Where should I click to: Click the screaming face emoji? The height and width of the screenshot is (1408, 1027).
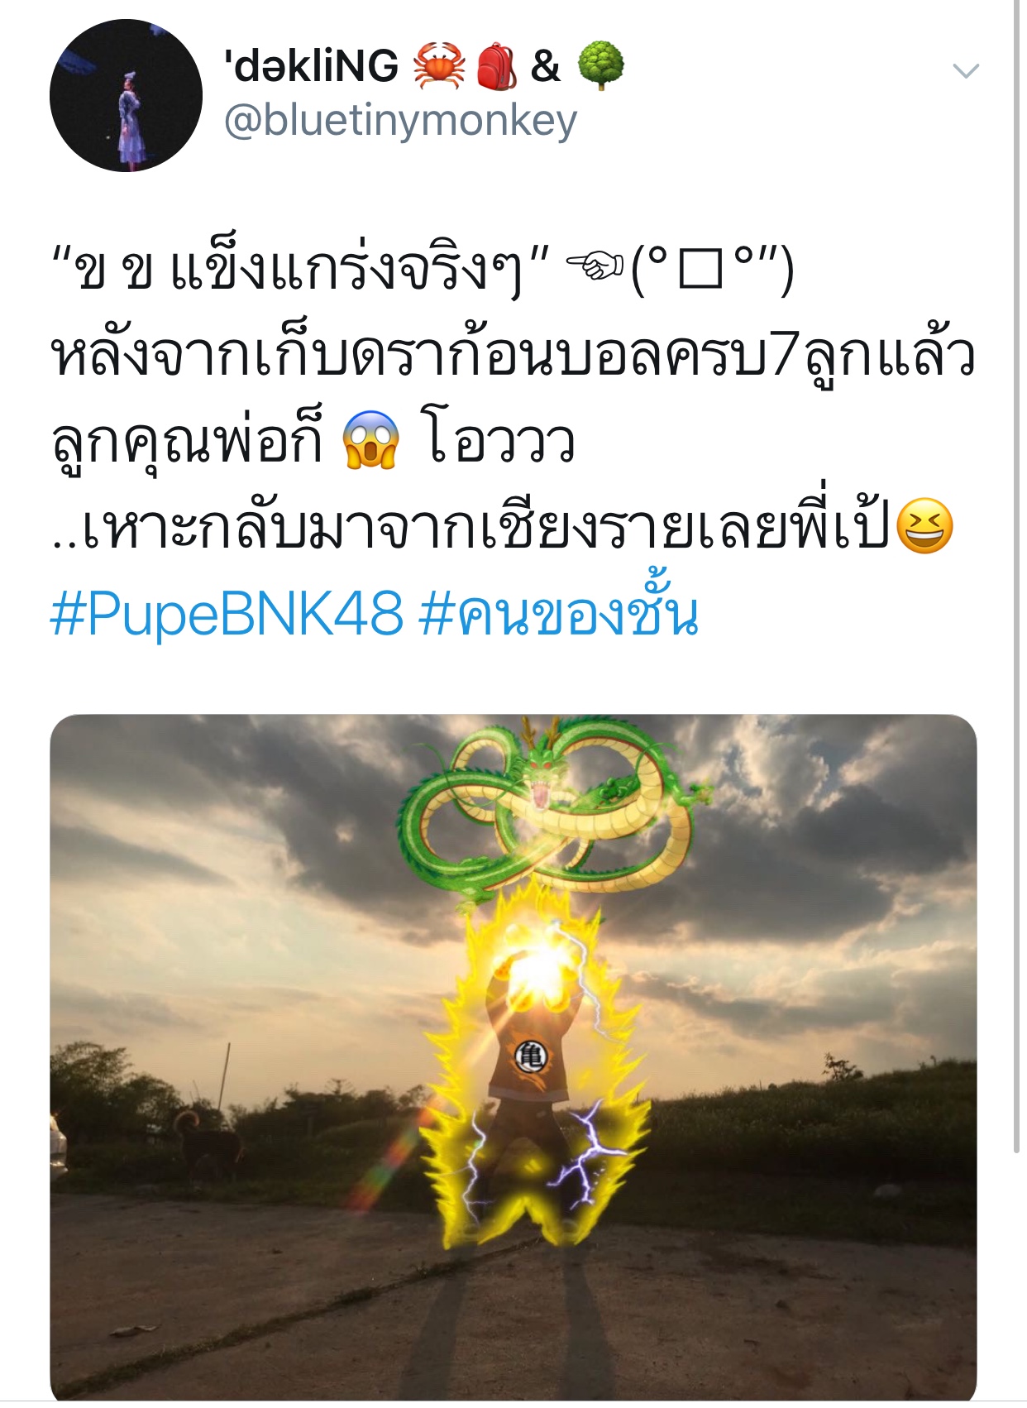tap(370, 438)
